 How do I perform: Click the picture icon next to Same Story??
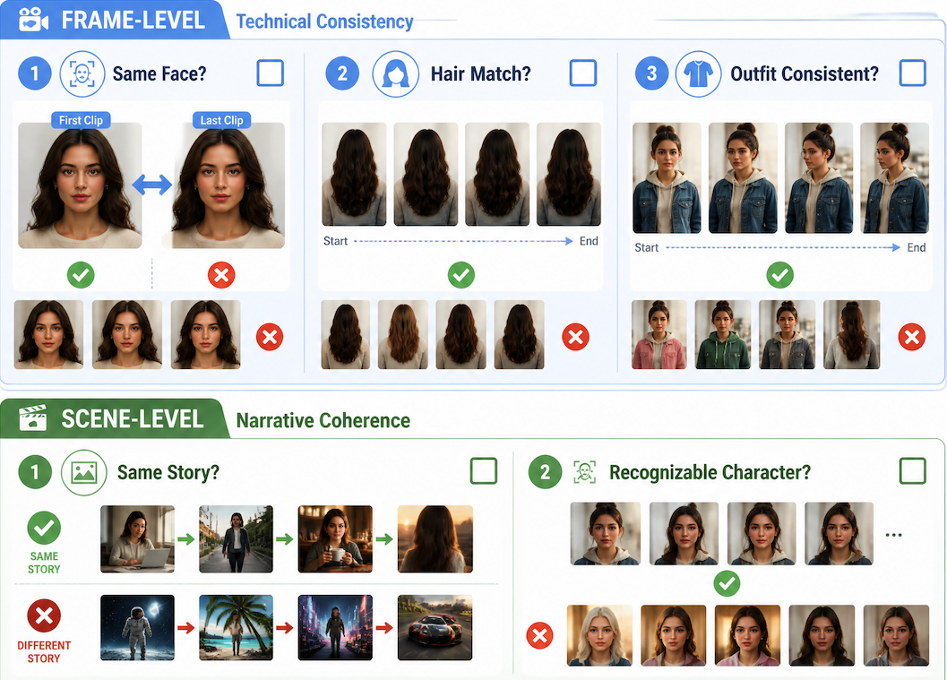click(84, 472)
